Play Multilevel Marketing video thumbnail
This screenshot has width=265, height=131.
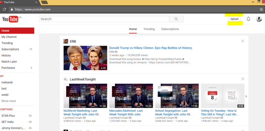pyautogui.click(x=85, y=96)
